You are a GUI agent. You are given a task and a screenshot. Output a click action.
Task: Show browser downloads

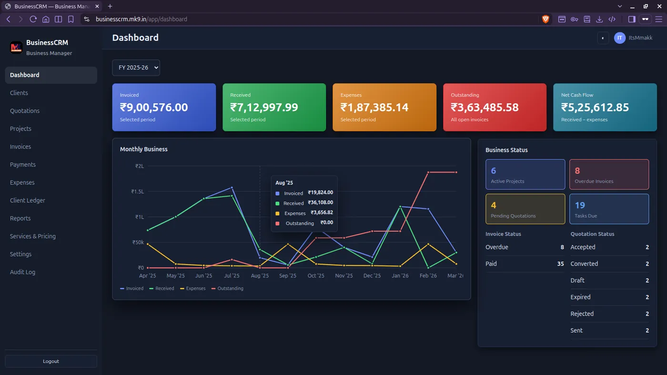[599, 19]
